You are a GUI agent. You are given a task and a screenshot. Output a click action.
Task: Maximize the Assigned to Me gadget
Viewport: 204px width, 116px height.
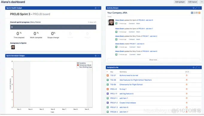tap(196, 68)
